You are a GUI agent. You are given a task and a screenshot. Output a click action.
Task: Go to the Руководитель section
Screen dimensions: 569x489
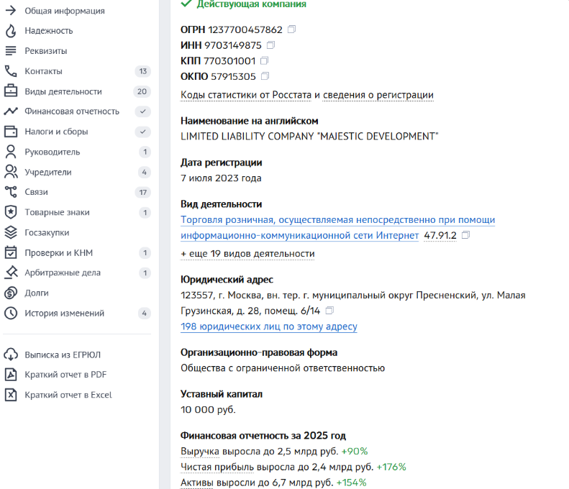point(53,152)
